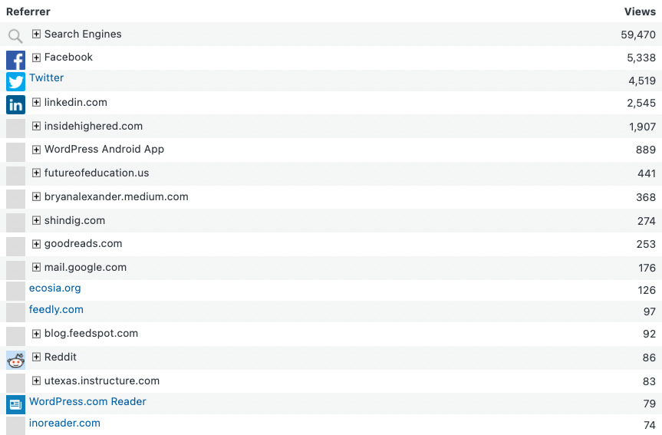This screenshot has height=435, width=662.
Task: Click the Twitter bird icon
Action: [x=15, y=81]
